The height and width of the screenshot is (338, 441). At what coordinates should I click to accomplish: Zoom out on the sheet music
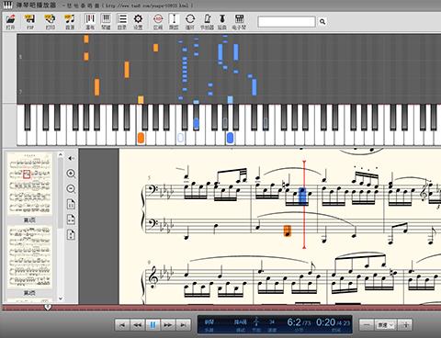click(x=71, y=188)
